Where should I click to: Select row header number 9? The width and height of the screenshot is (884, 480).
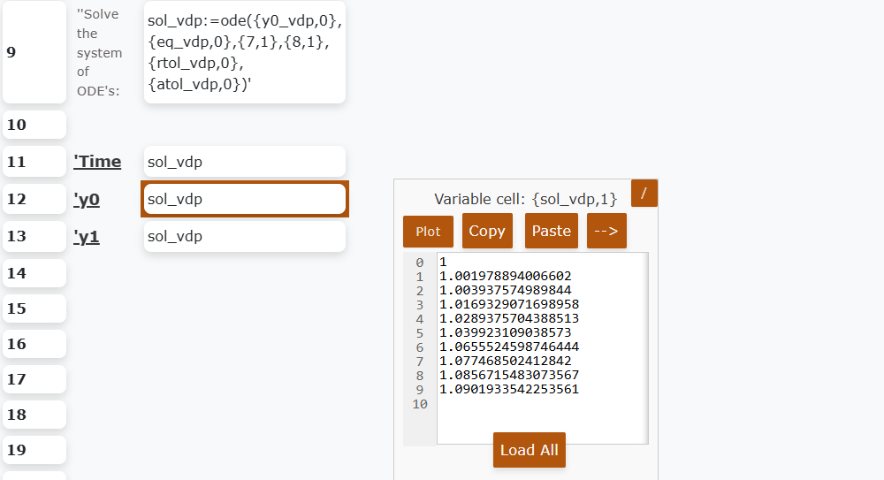(34, 52)
